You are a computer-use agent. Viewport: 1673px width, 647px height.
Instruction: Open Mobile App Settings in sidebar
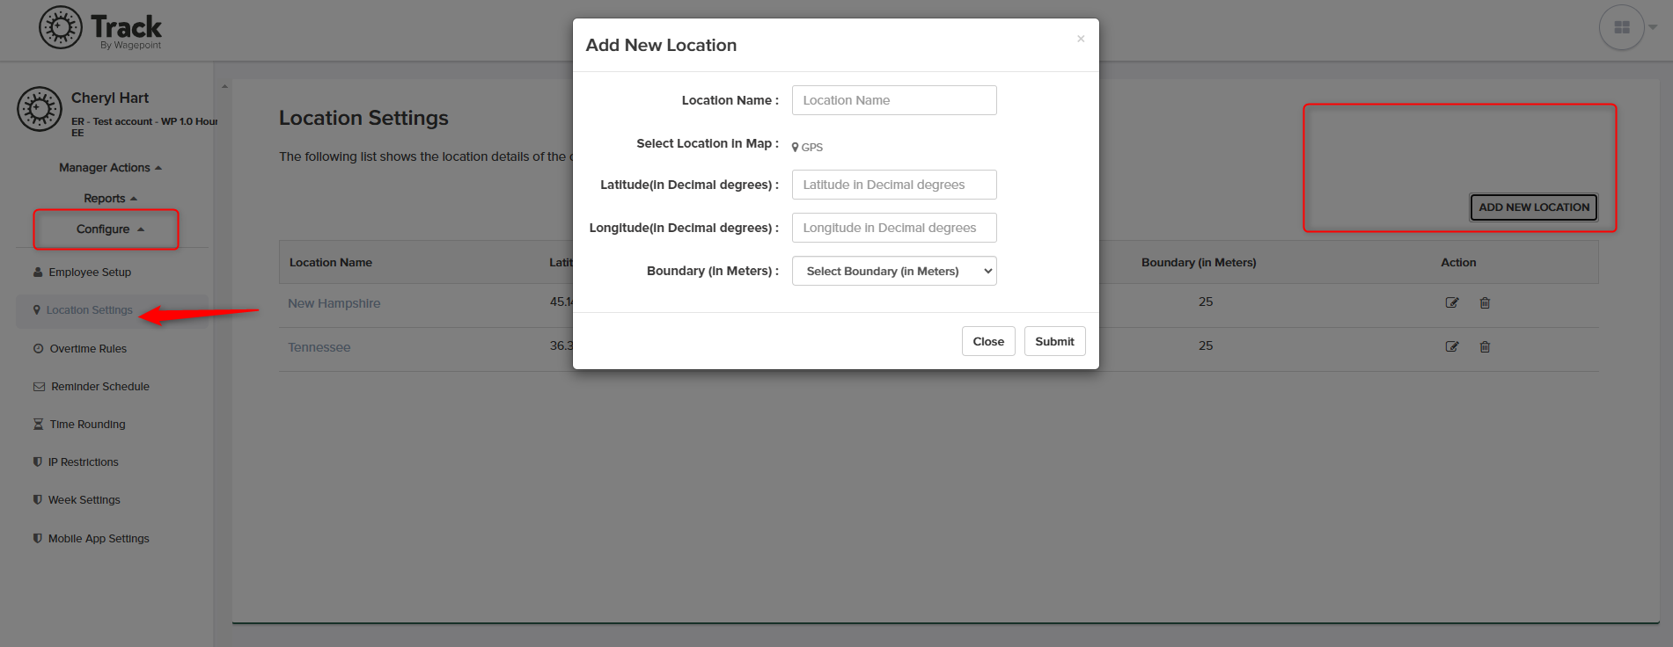91,539
